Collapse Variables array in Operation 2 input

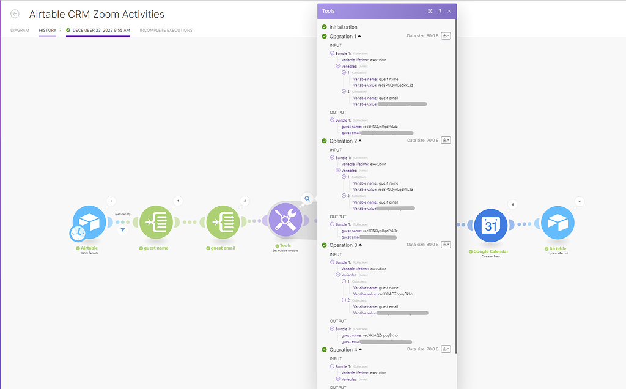click(338, 170)
